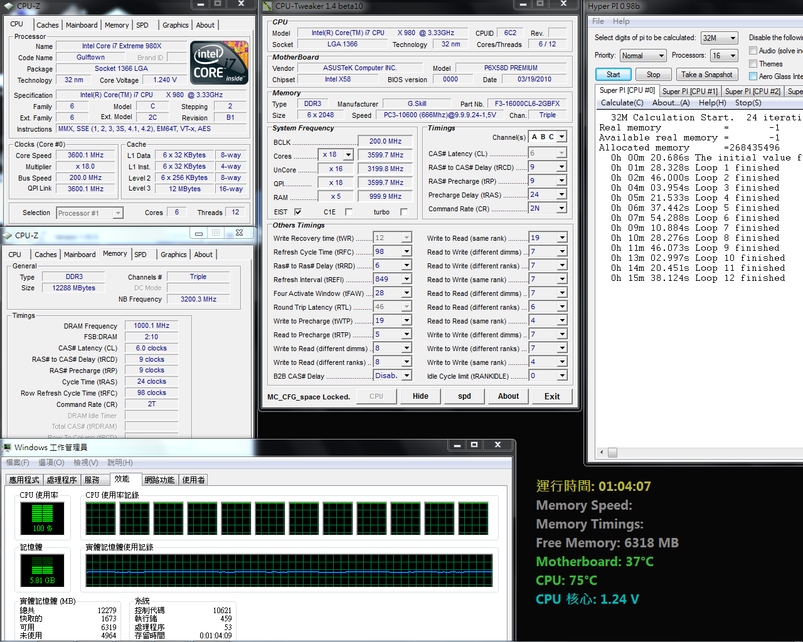Click Calculate(C) menu in Super PI

coord(622,103)
